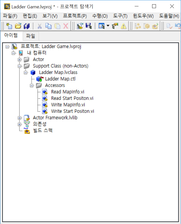This screenshot has height=224, width=181.
Task: Open the 윈도우(W) menu
Action: pos(143,16)
